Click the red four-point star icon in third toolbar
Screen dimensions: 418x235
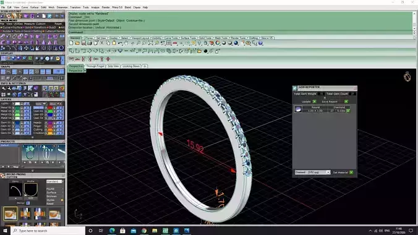coord(108,59)
